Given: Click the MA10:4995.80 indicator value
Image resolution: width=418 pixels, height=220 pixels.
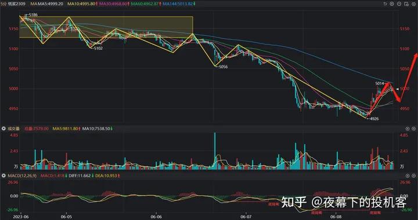Looking at the screenshot, I should 81,4.
